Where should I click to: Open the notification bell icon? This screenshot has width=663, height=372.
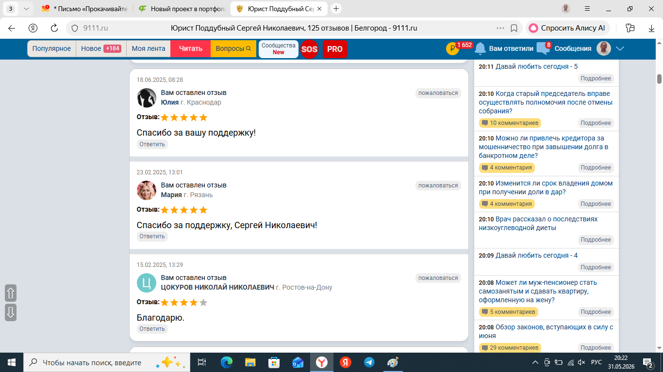(480, 48)
